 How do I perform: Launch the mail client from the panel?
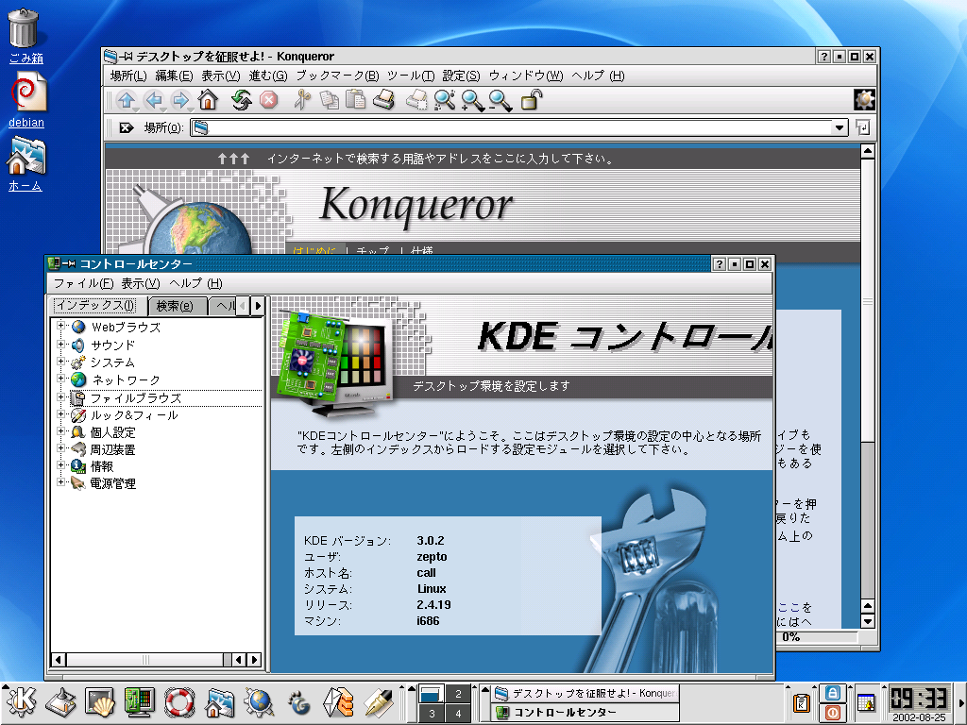[x=339, y=702]
